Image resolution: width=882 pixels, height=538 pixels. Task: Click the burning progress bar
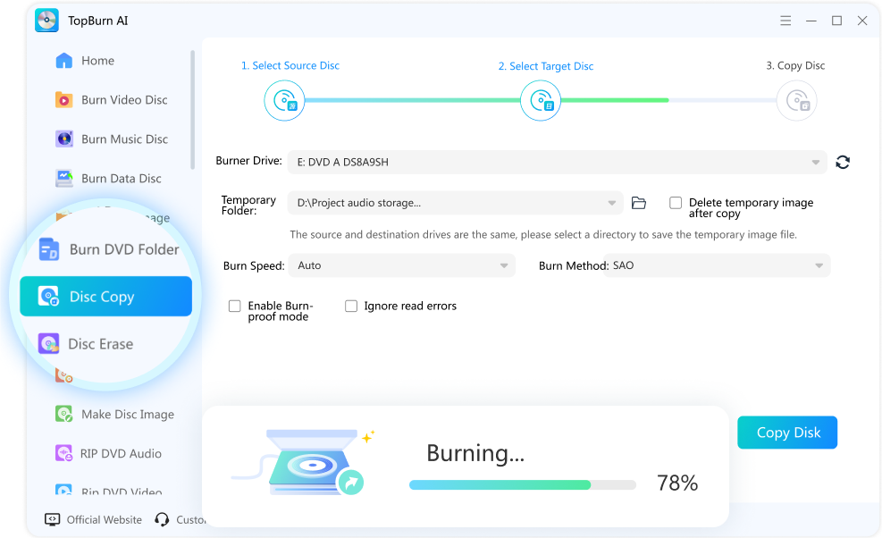click(x=522, y=484)
